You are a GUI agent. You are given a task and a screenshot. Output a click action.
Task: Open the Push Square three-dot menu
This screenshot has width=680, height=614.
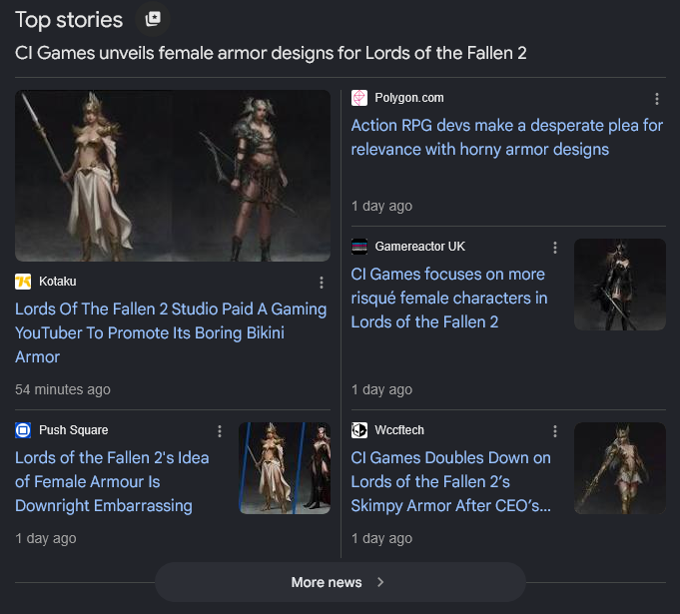(x=220, y=431)
